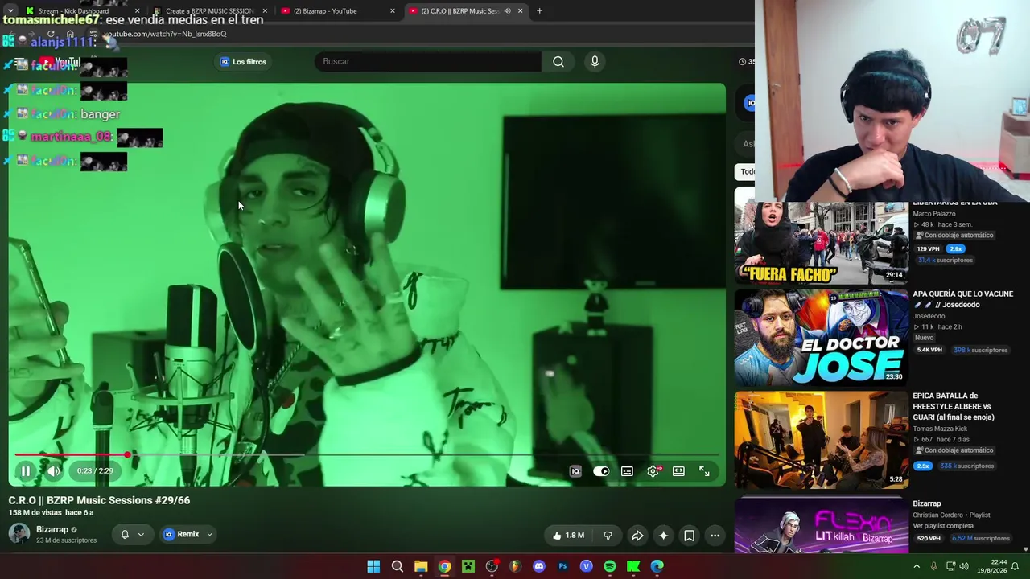Image resolution: width=1030 pixels, height=579 pixels.
Task: Mute the video player volume
Action: click(53, 471)
